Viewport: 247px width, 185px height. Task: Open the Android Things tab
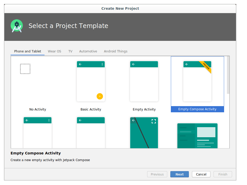point(116,51)
